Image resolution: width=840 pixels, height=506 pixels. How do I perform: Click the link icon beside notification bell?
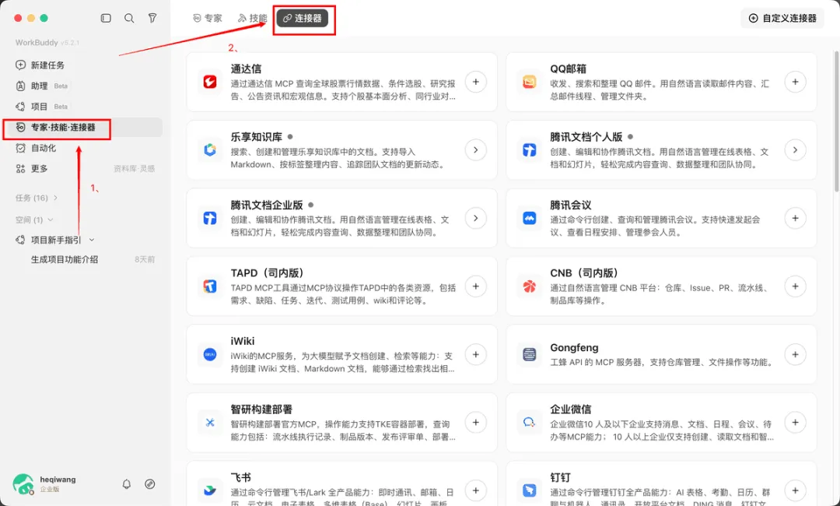pyautogui.click(x=150, y=484)
